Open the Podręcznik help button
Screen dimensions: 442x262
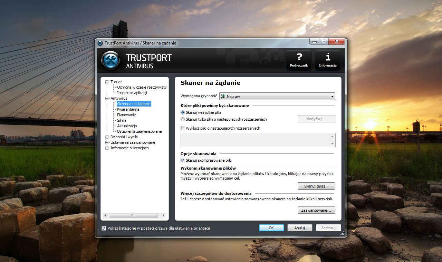(299, 60)
